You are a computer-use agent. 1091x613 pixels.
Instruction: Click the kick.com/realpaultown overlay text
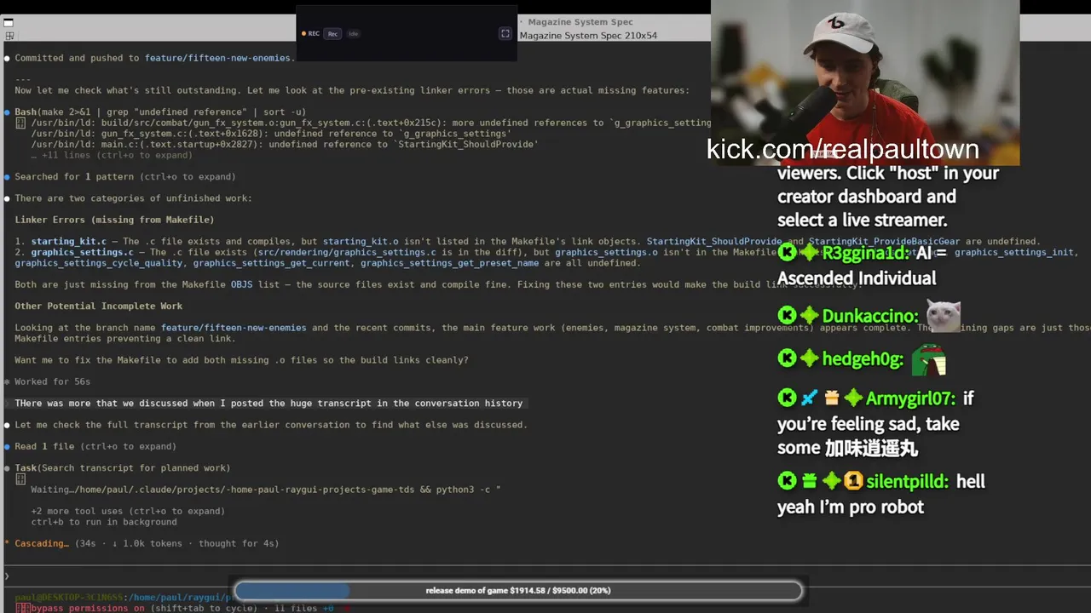(842, 149)
